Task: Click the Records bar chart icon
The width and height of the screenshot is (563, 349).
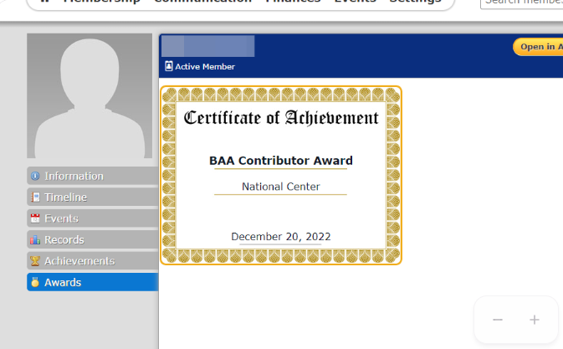Action: pyautogui.click(x=35, y=240)
